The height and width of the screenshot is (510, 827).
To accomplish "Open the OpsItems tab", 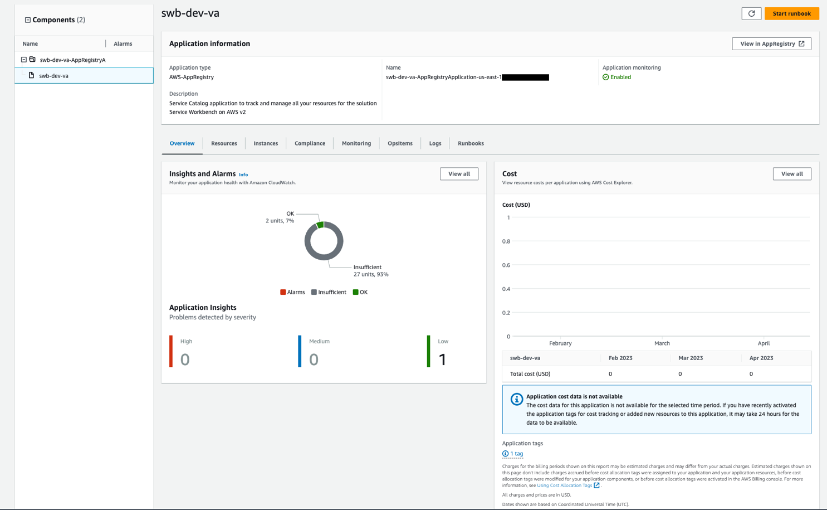I will pos(400,143).
